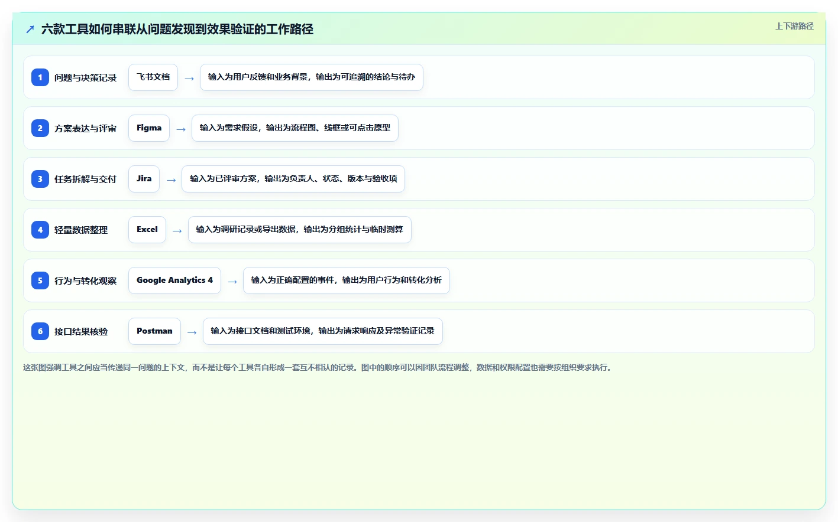
Task: Click the Figma tool chip
Action: click(x=149, y=128)
